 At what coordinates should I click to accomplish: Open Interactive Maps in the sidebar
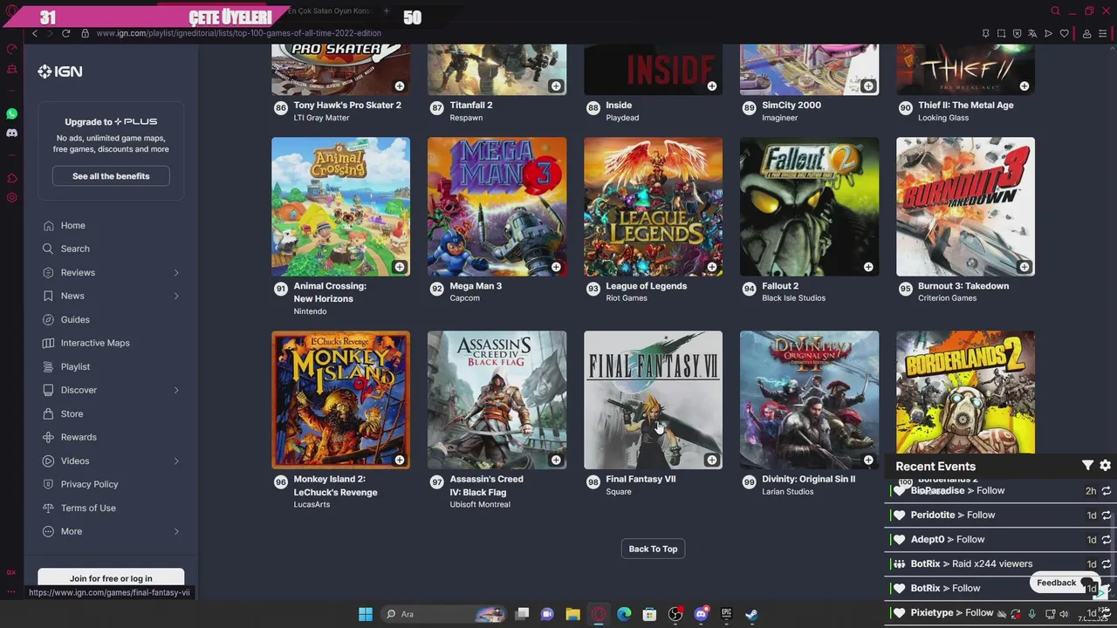pyautogui.click(x=95, y=343)
